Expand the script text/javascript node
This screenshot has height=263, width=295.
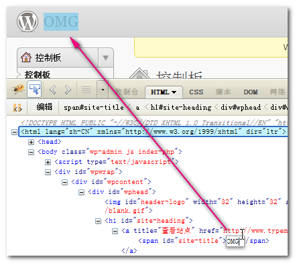pyautogui.click(x=48, y=162)
